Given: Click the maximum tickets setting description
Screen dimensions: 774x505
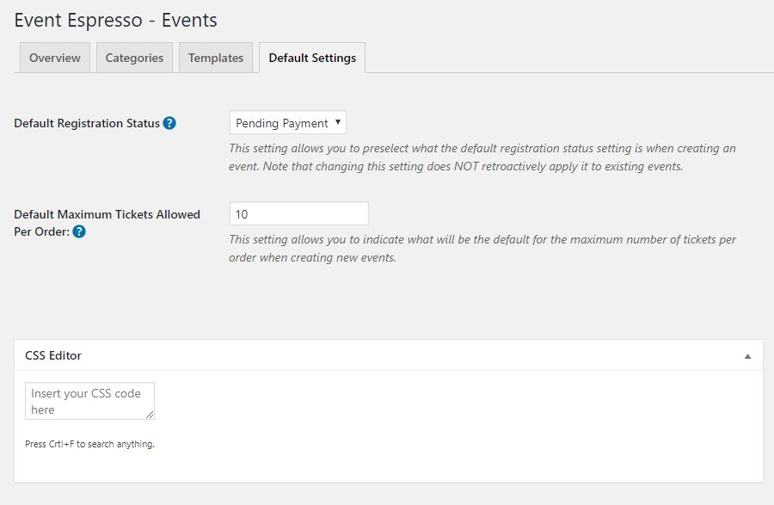Looking at the screenshot, I should 482,249.
